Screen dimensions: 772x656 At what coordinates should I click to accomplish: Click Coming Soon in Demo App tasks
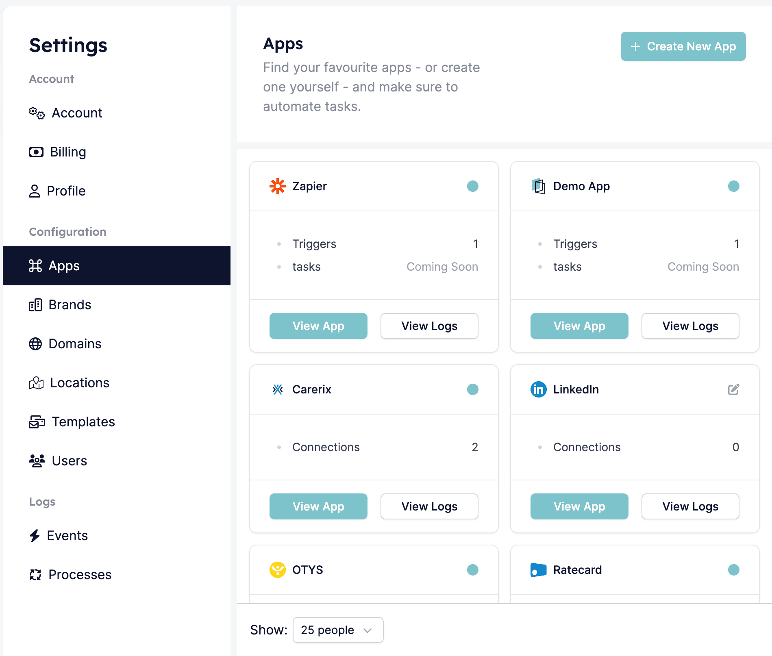[703, 267]
